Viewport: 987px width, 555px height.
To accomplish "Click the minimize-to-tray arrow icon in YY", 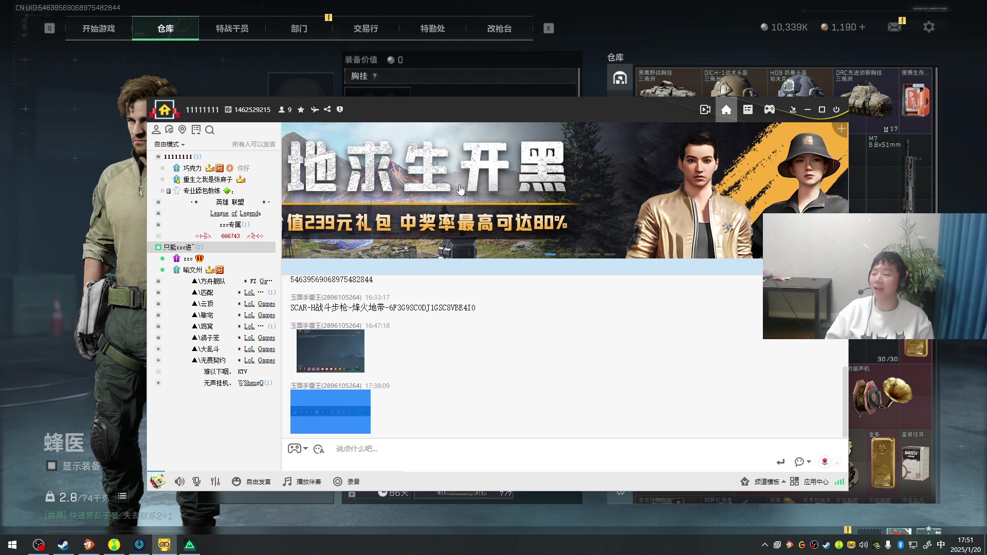I will [x=793, y=109].
